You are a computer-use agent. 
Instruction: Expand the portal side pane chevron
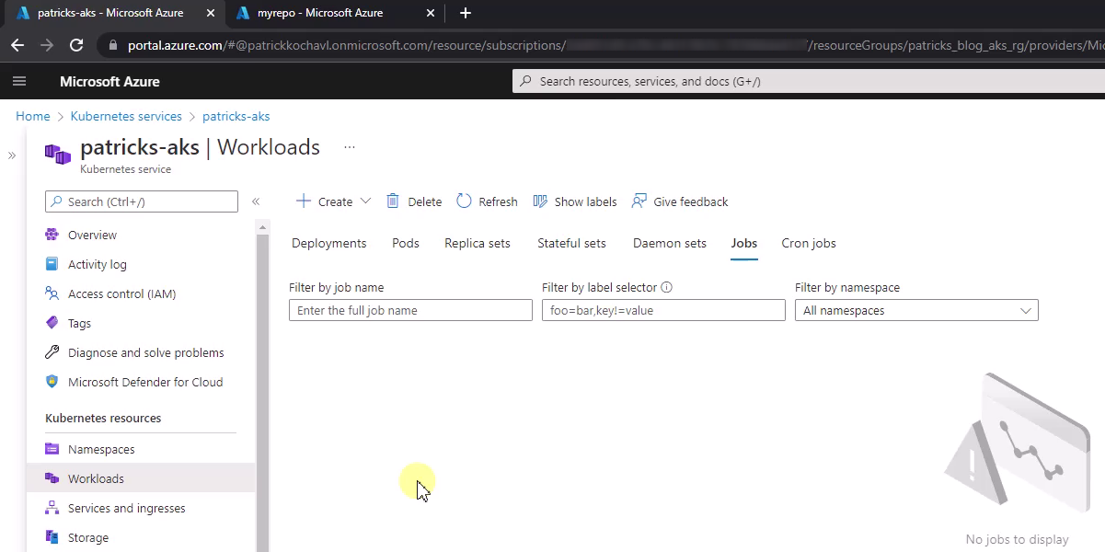click(12, 155)
